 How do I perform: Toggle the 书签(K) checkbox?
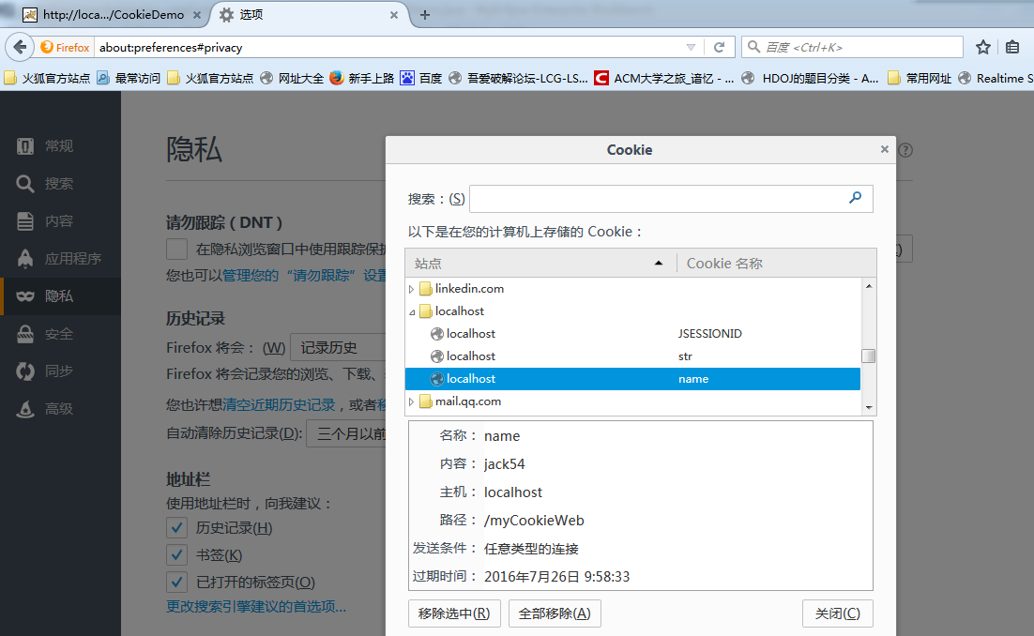tap(176, 555)
